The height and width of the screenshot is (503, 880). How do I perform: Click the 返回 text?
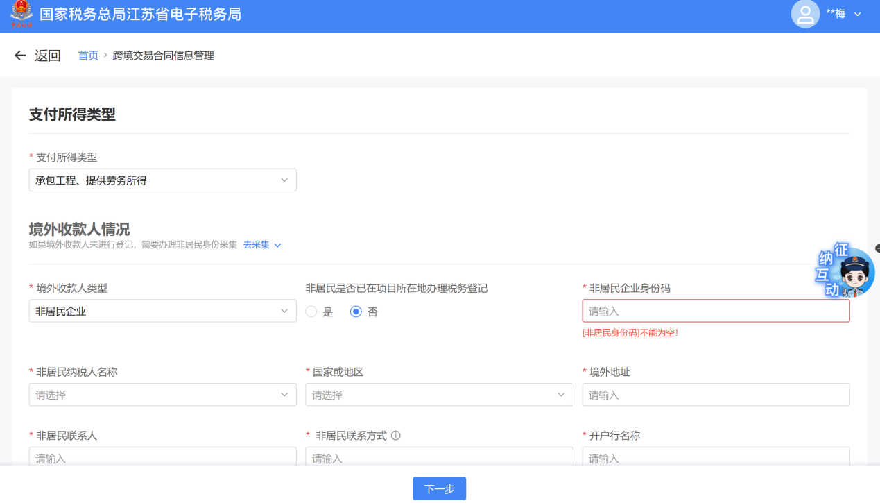[48, 56]
